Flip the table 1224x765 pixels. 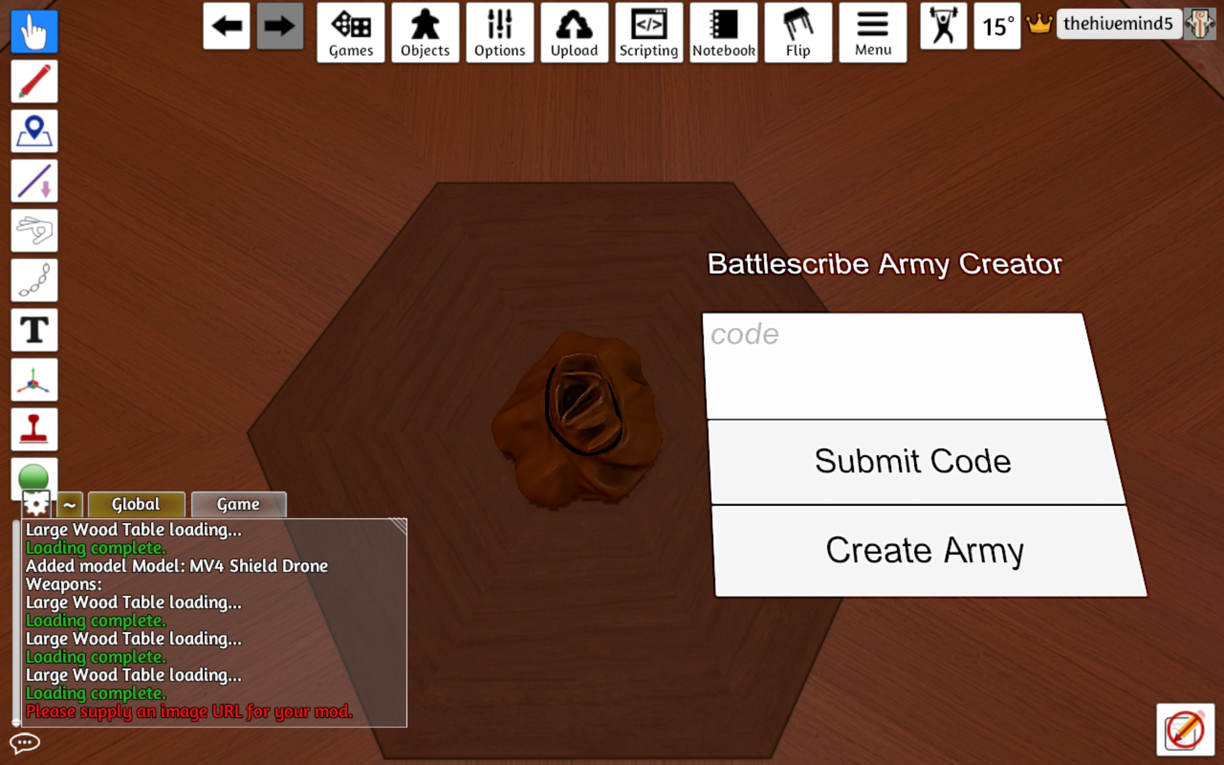[798, 32]
